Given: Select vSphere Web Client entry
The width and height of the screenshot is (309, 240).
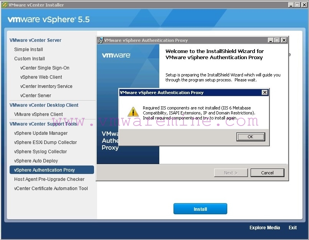Looking at the screenshot, I should pos(41,77).
